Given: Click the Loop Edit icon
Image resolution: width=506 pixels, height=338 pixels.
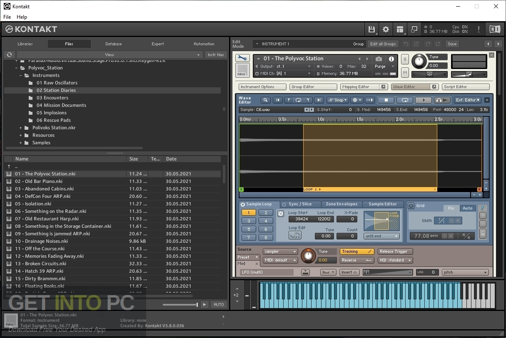Looking at the screenshot, I should pyautogui.click(x=295, y=235).
